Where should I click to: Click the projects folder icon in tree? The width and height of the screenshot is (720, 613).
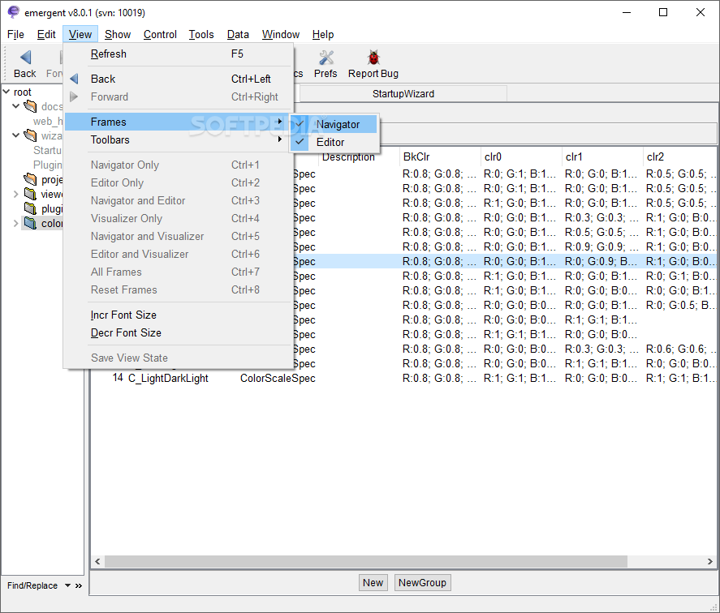tap(30, 179)
